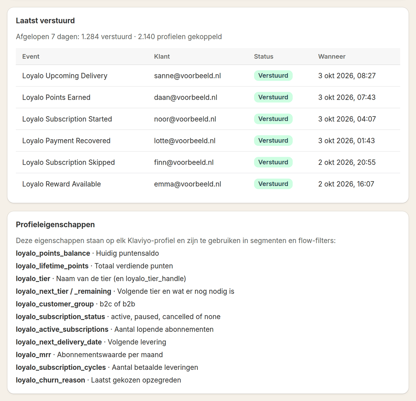Viewport: 416px width, 401px height.
Task: Click the noor@voorbeeld.nl email
Action: 185,119
